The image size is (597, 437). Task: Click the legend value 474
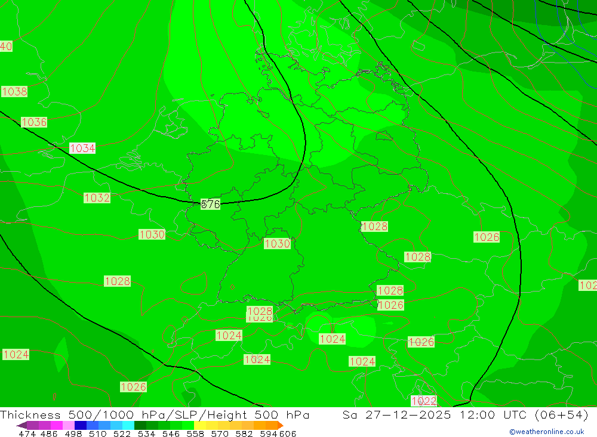pyautogui.click(x=27, y=433)
